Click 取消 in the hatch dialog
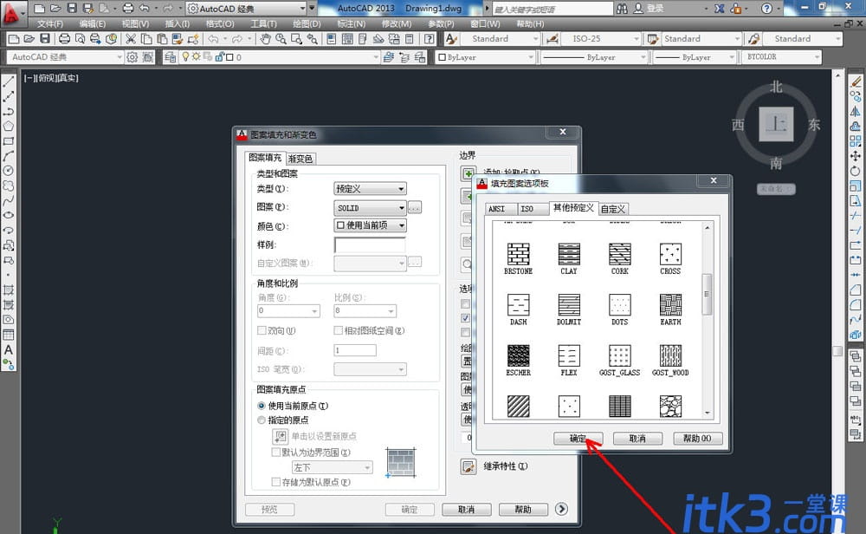Viewport: 866px width, 534px height. (x=466, y=509)
